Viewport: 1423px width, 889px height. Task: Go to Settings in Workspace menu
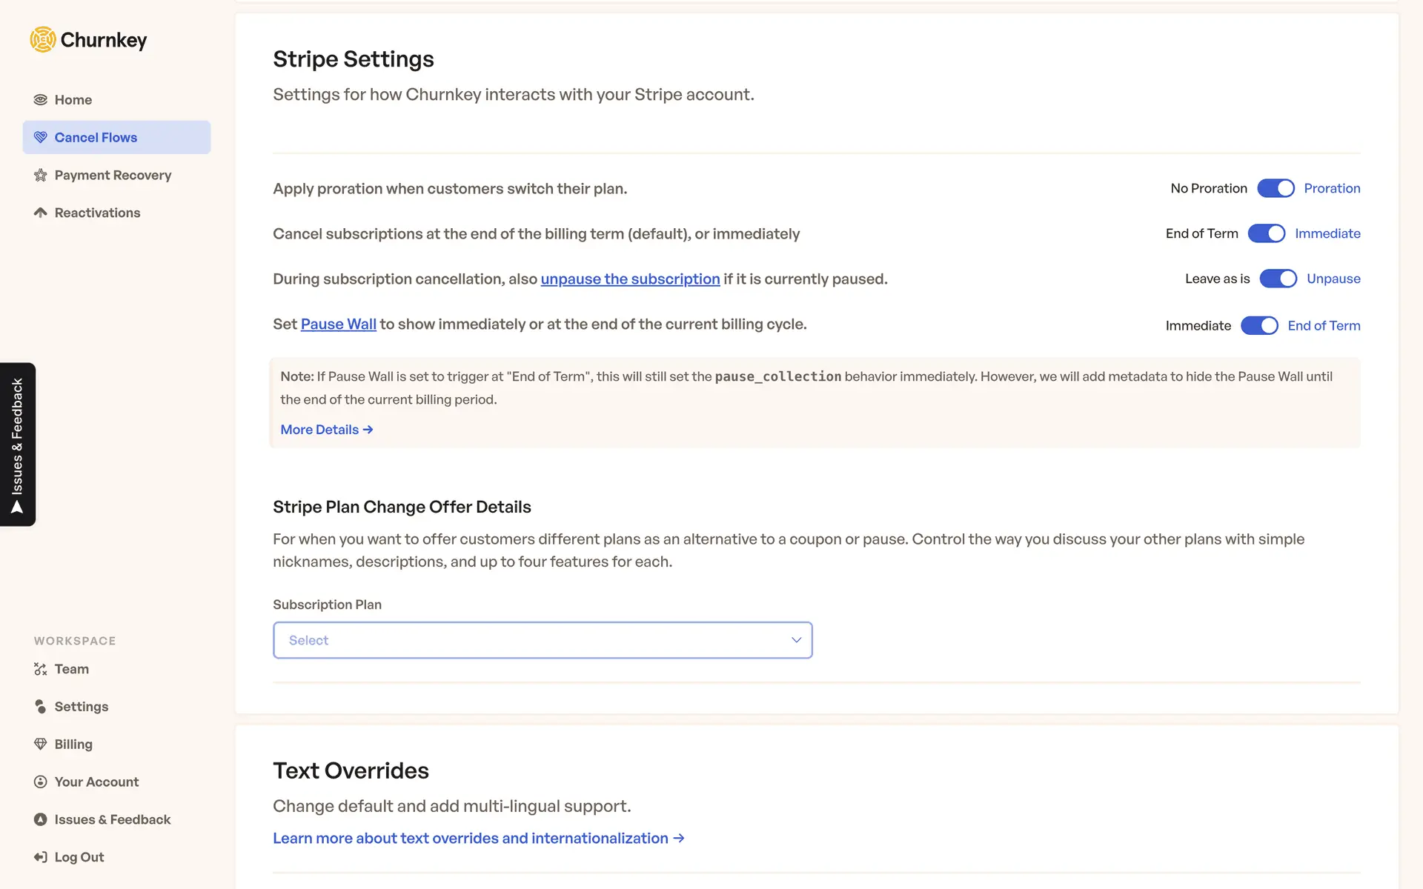[x=82, y=707]
